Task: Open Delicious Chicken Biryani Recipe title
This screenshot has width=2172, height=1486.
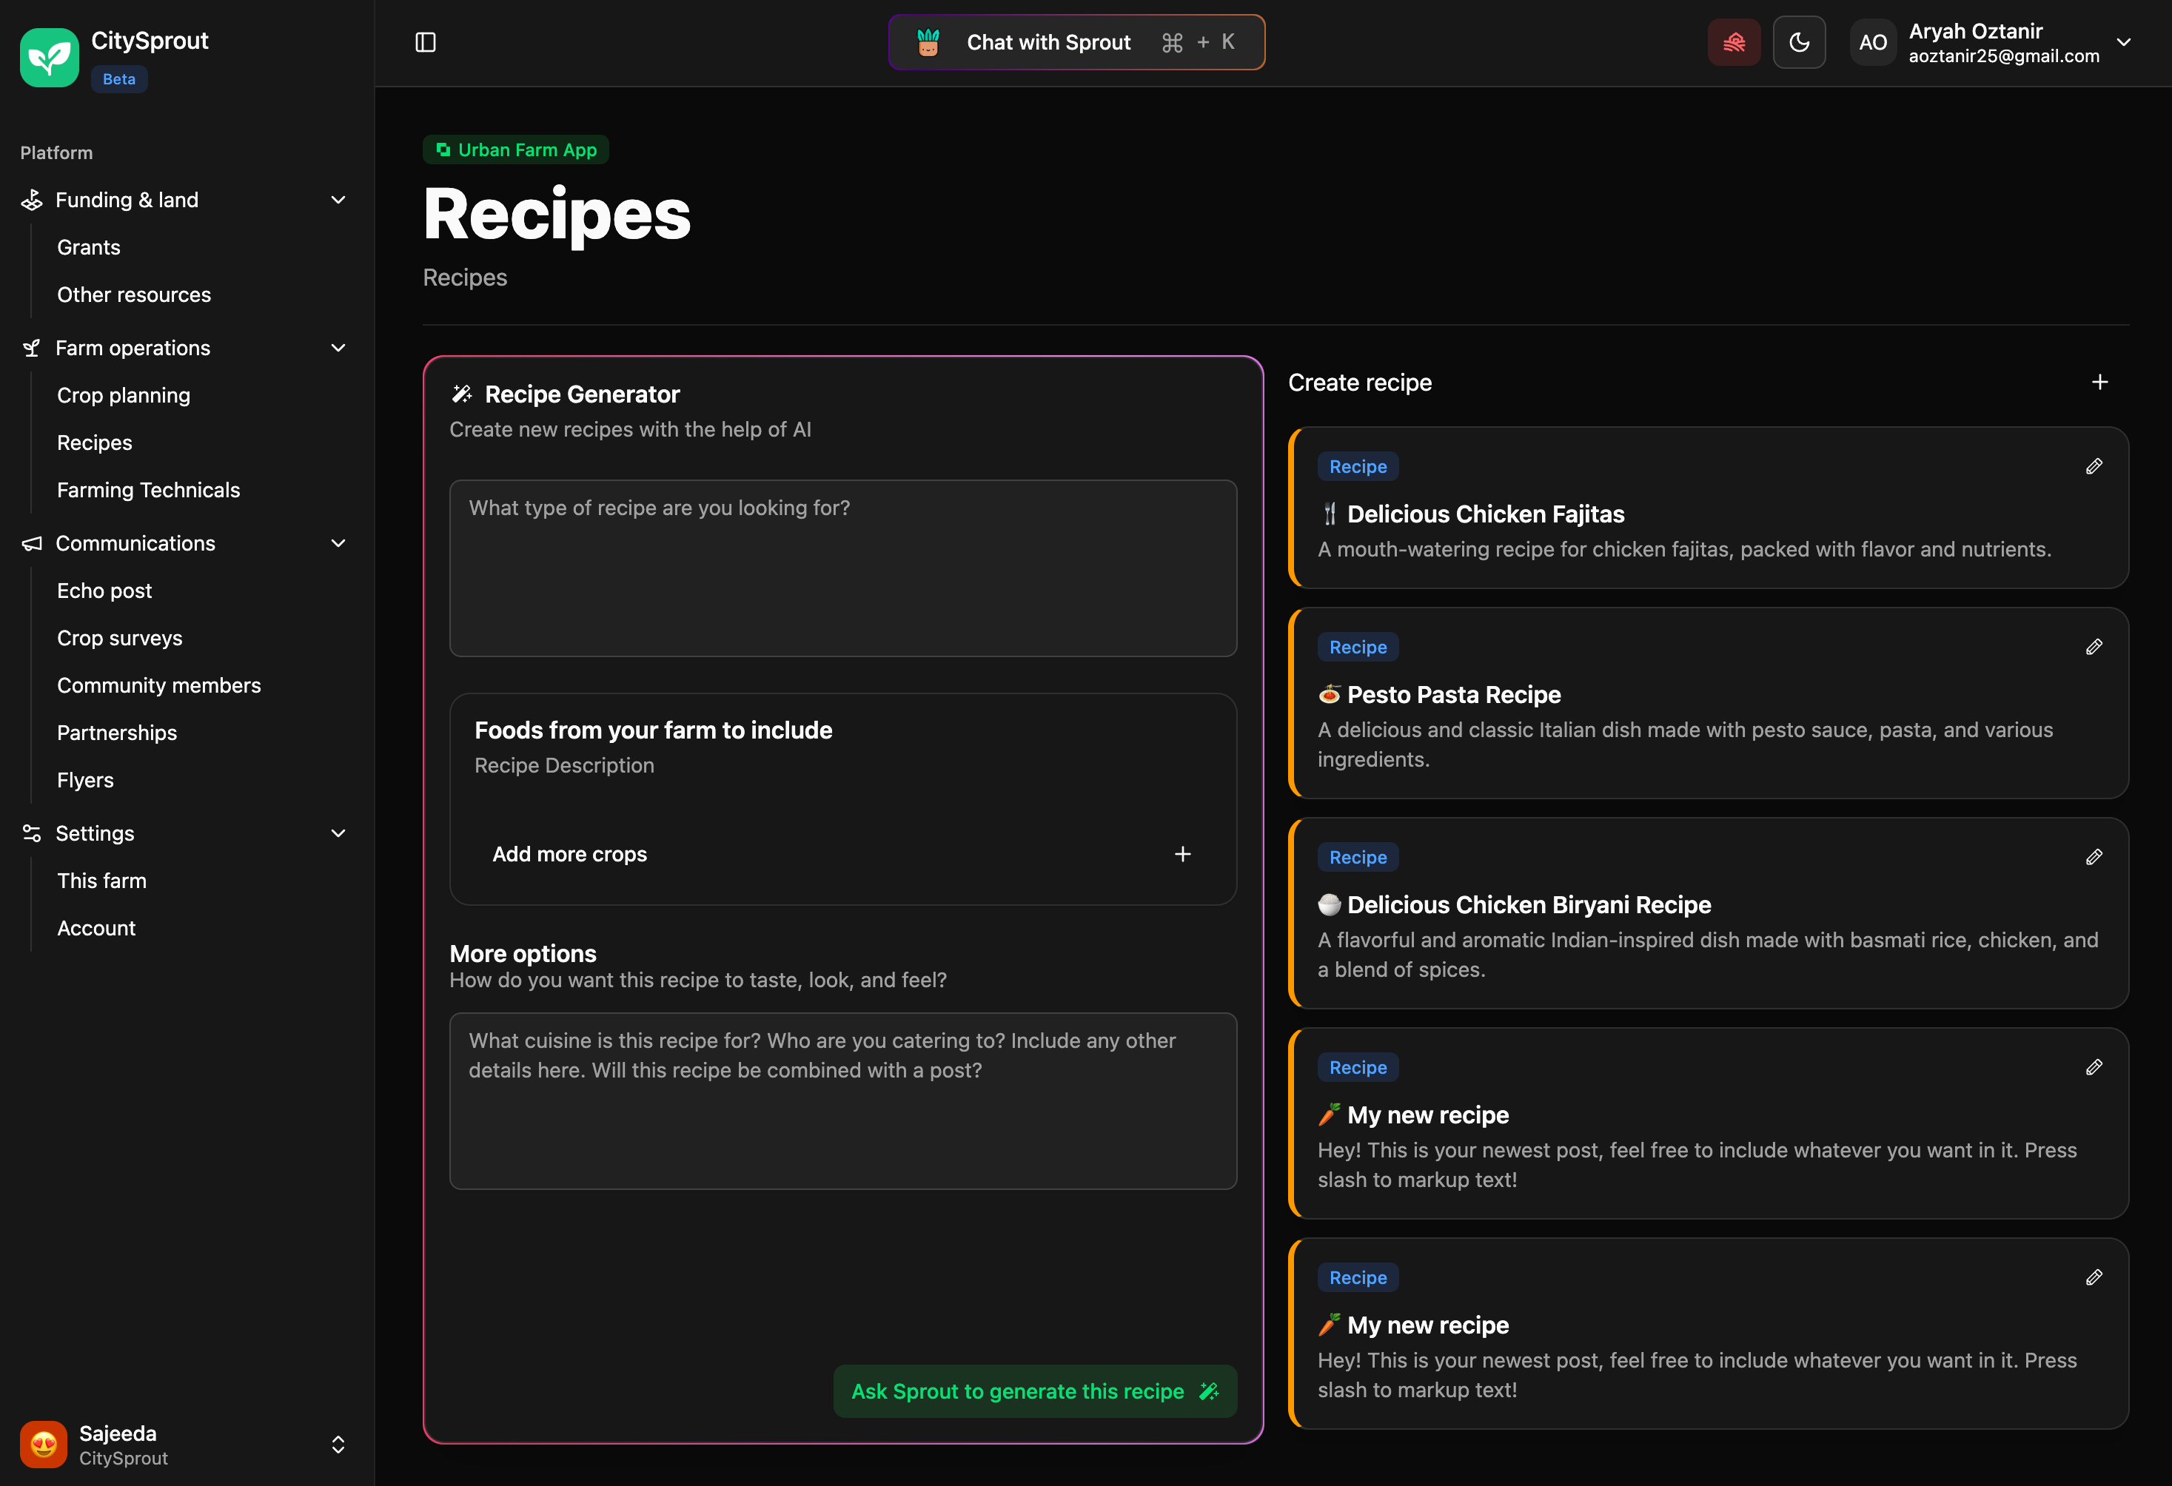Action: (1529, 905)
